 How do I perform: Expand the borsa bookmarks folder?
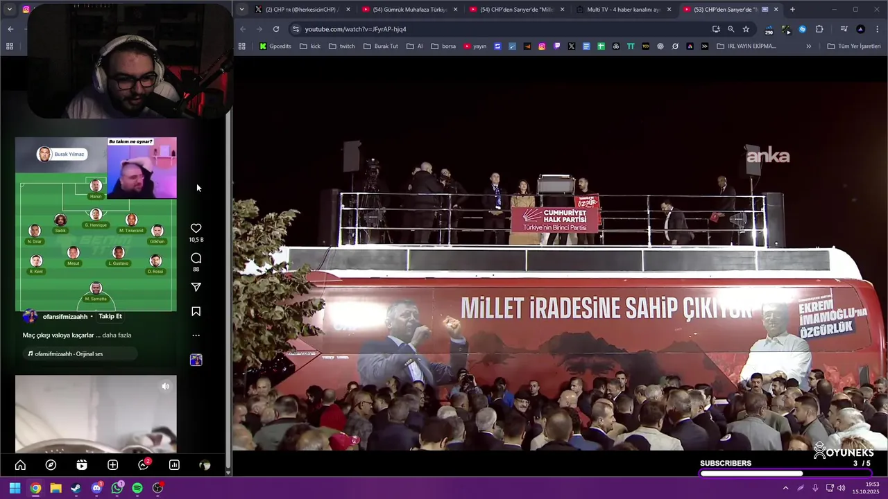[x=443, y=46]
